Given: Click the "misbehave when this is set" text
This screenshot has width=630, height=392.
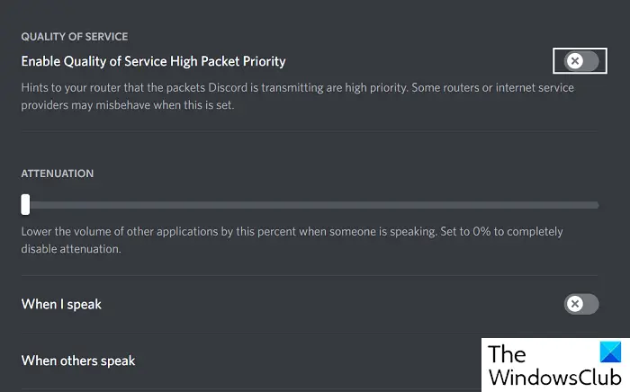Looking at the screenshot, I should [x=165, y=105].
